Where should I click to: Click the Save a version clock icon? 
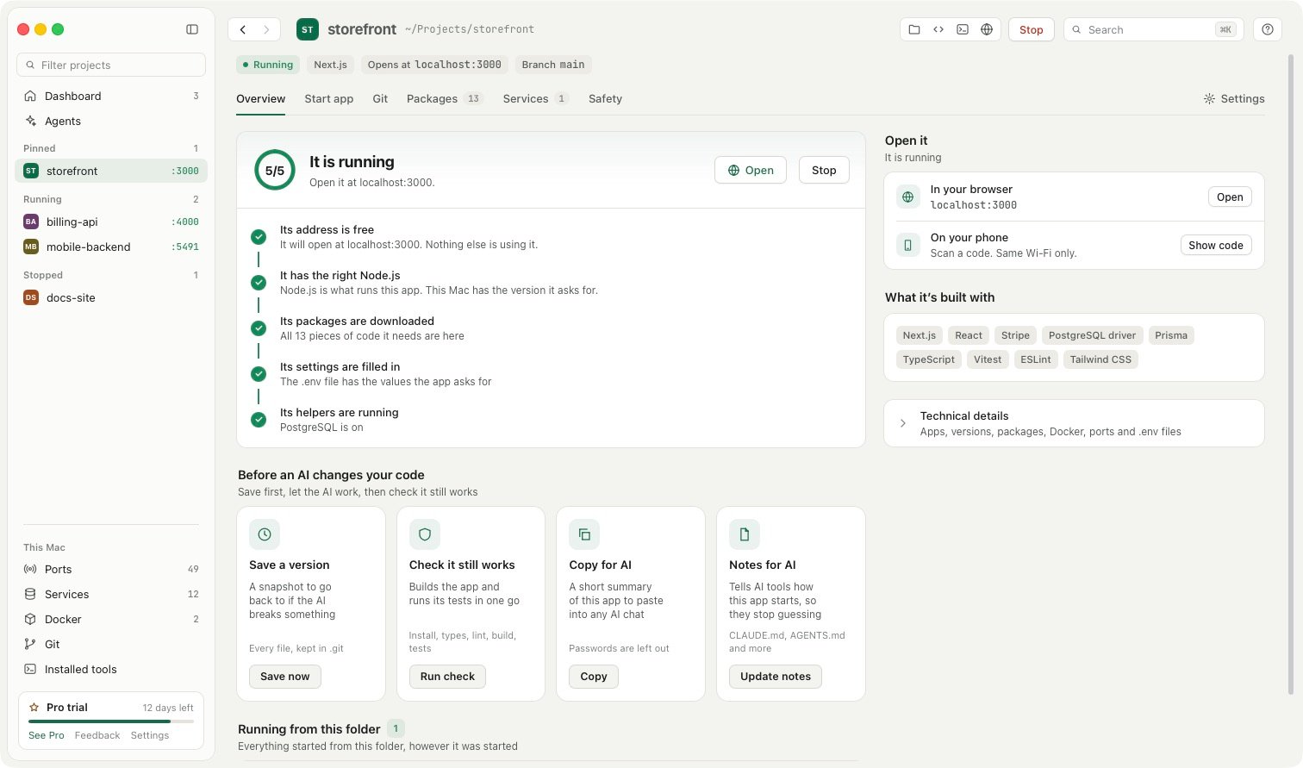(x=265, y=534)
